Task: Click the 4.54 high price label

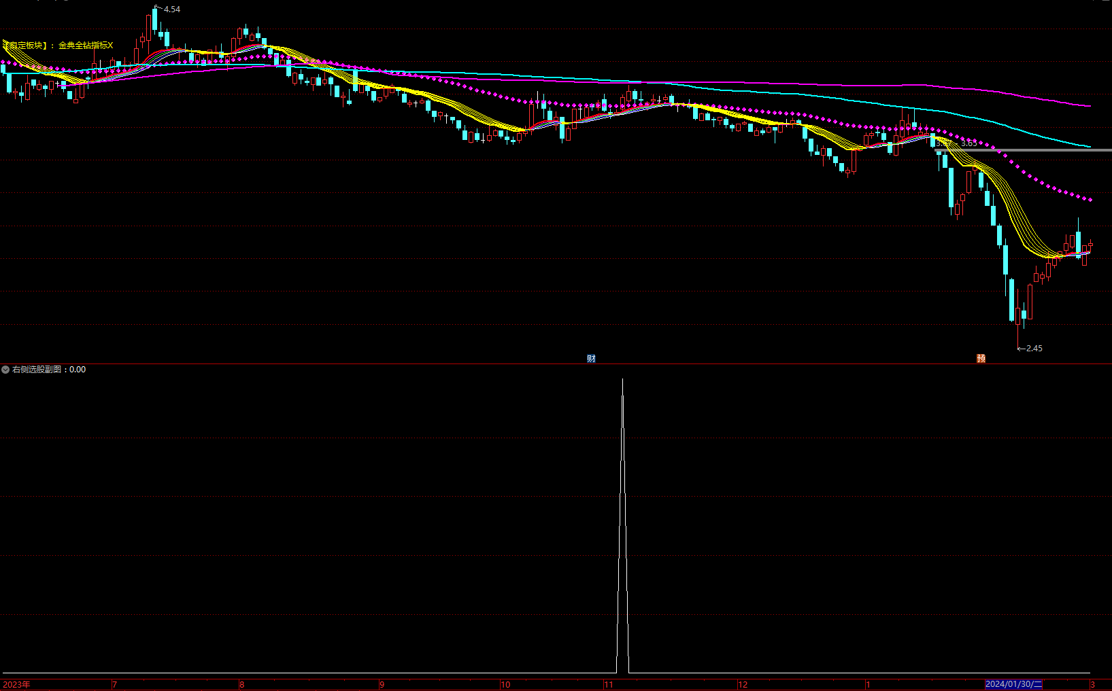Action: pyautogui.click(x=172, y=10)
